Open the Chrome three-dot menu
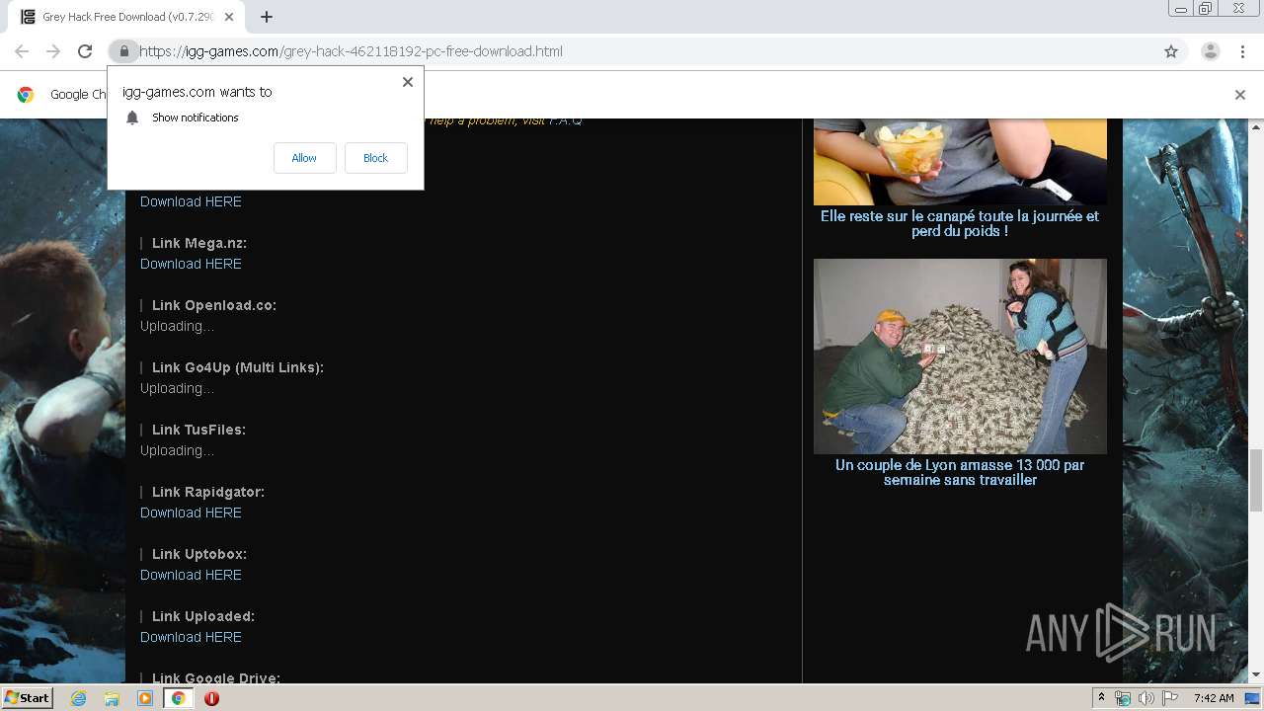The image size is (1264, 711). (x=1242, y=51)
